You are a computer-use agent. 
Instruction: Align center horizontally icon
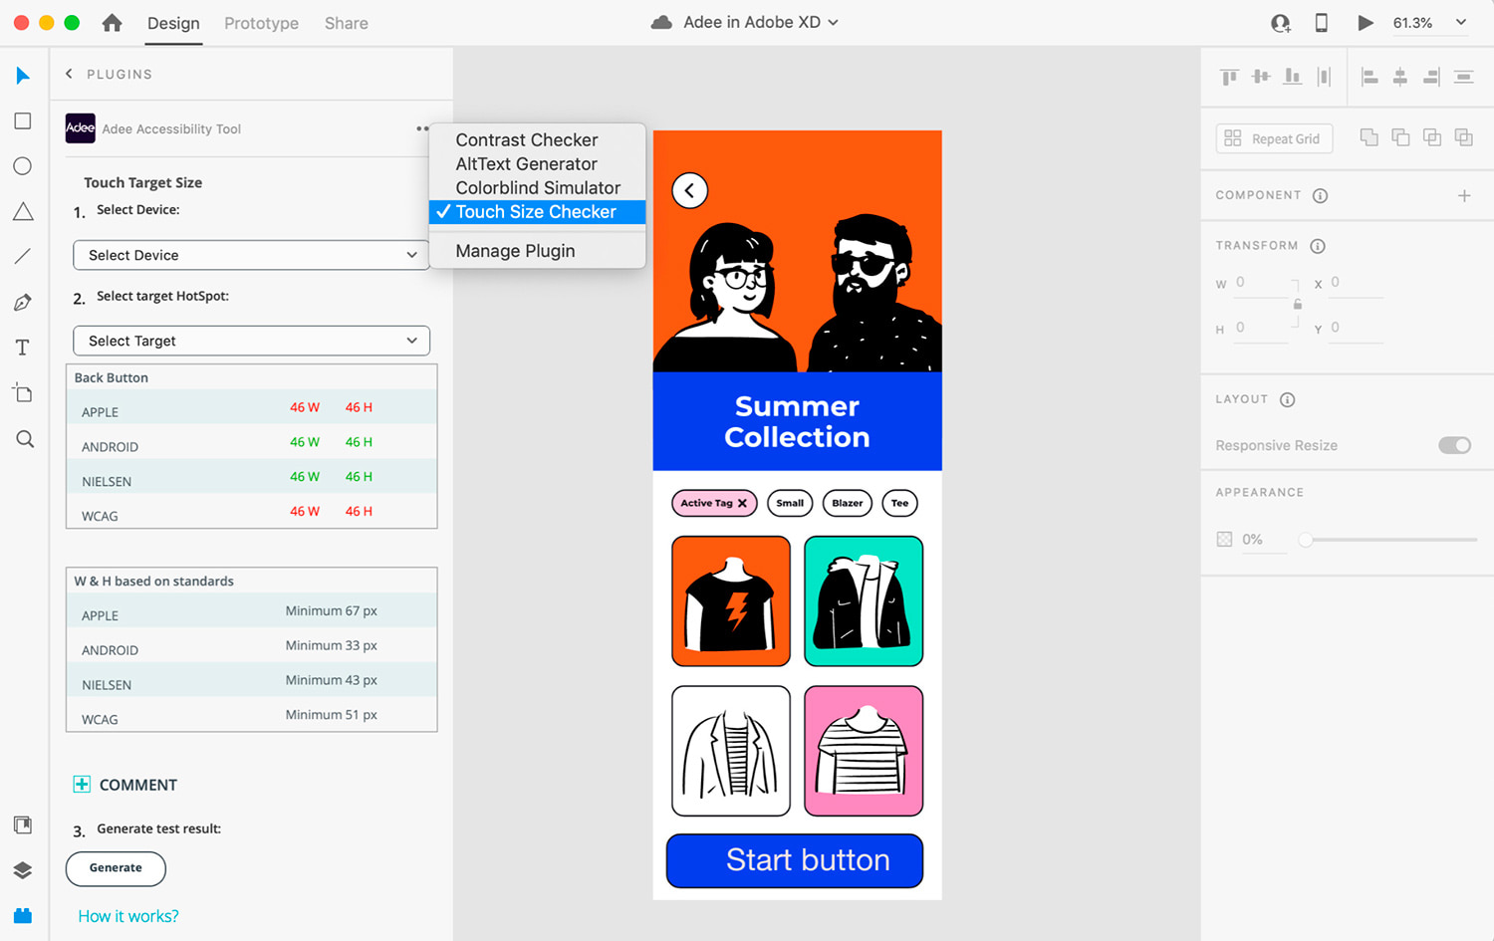pyautogui.click(x=1400, y=77)
